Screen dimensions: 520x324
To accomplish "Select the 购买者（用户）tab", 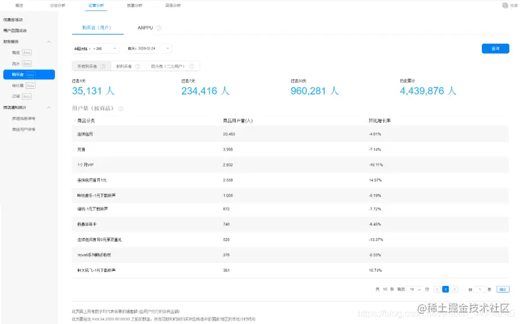I will pyautogui.click(x=97, y=28).
